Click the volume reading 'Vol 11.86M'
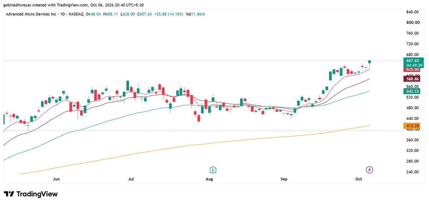The image size is (429, 204). tap(195, 14)
